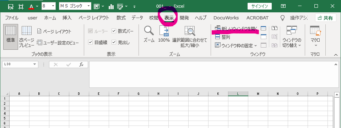Click the draw border pencil grid icon
341x128 pixels.
point(120,6)
